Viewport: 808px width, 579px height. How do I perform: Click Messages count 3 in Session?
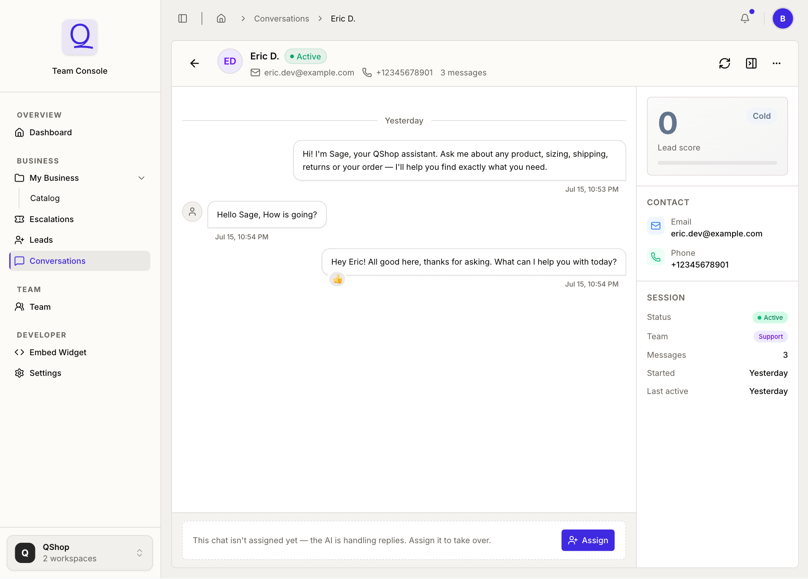coord(785,355)
